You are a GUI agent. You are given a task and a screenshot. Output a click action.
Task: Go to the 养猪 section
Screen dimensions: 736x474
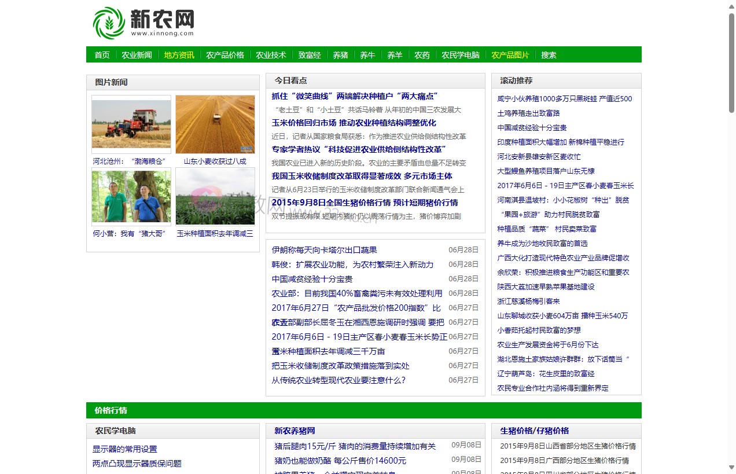(x=340, y=54)
